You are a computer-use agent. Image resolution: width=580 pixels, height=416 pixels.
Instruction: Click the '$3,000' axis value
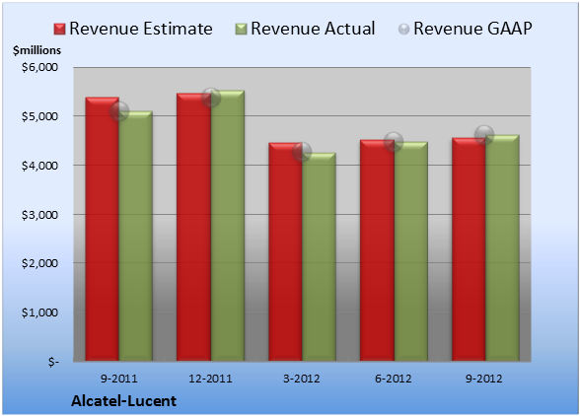pos(39,215)
